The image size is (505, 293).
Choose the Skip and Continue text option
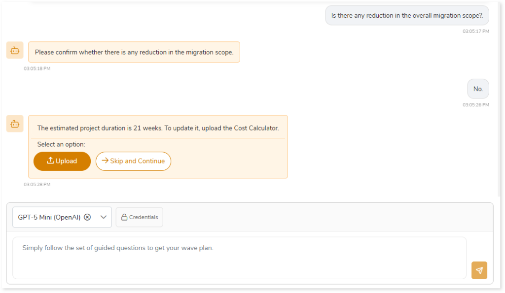[x=137, y=161]
